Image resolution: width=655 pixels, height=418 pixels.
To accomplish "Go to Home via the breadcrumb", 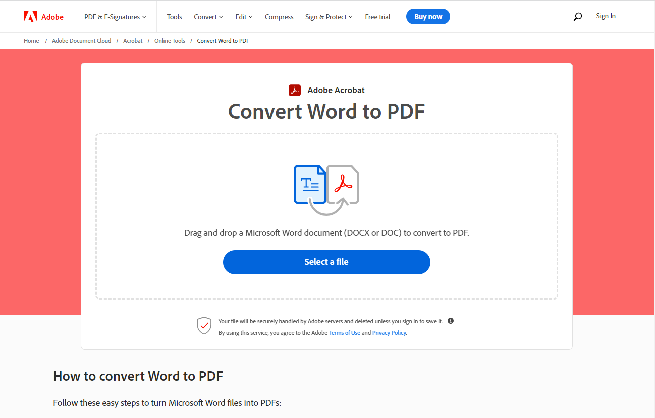I will click(31, 40).
